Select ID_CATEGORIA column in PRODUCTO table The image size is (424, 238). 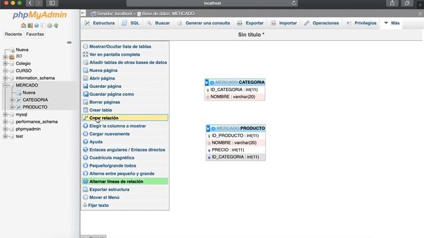tap(236, 157)
